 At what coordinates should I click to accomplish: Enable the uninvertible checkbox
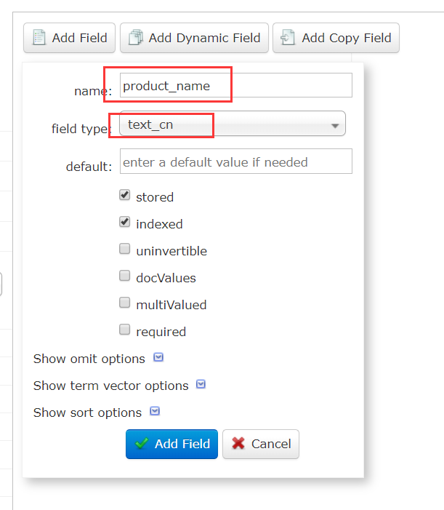coord(124,249)
